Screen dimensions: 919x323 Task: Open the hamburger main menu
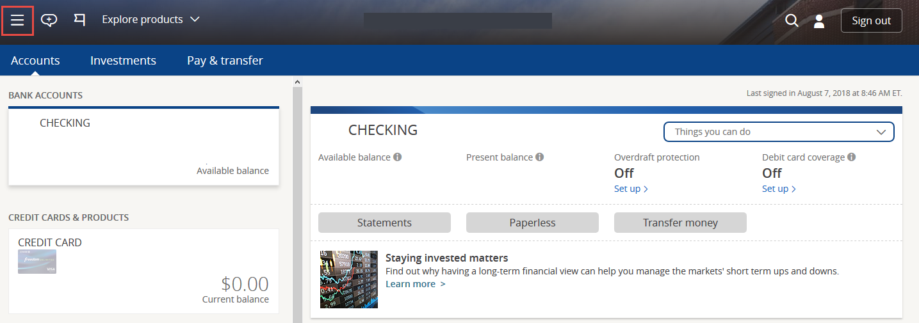17,20
